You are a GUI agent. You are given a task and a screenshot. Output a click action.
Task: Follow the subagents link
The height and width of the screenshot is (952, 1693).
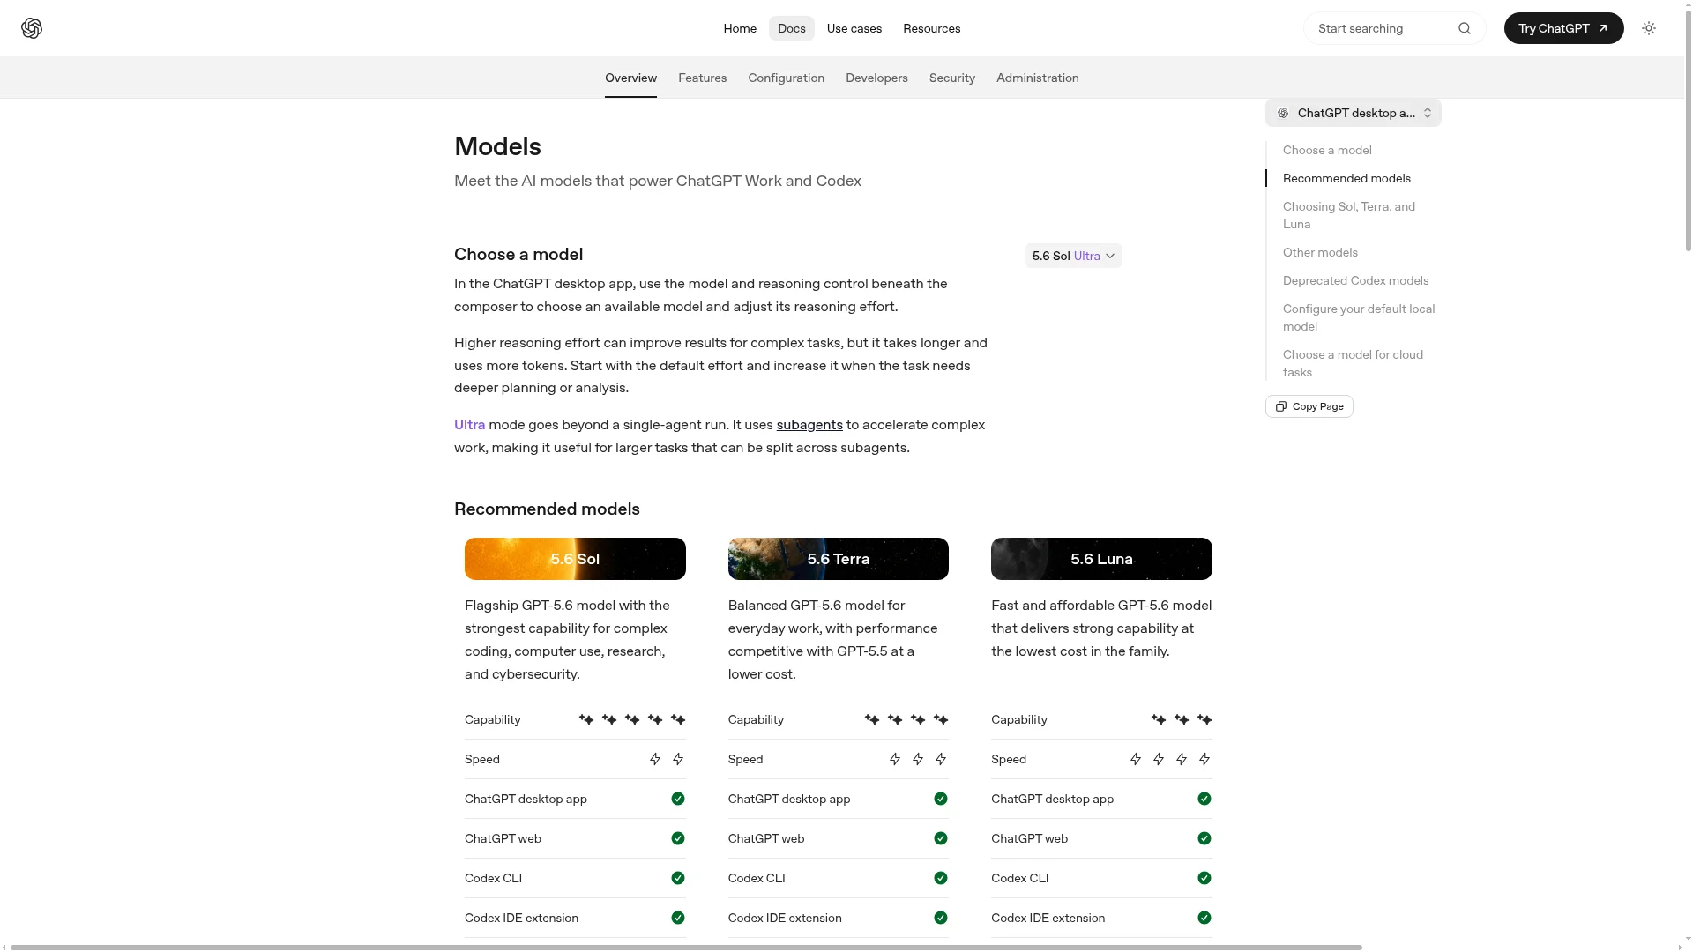809,425
